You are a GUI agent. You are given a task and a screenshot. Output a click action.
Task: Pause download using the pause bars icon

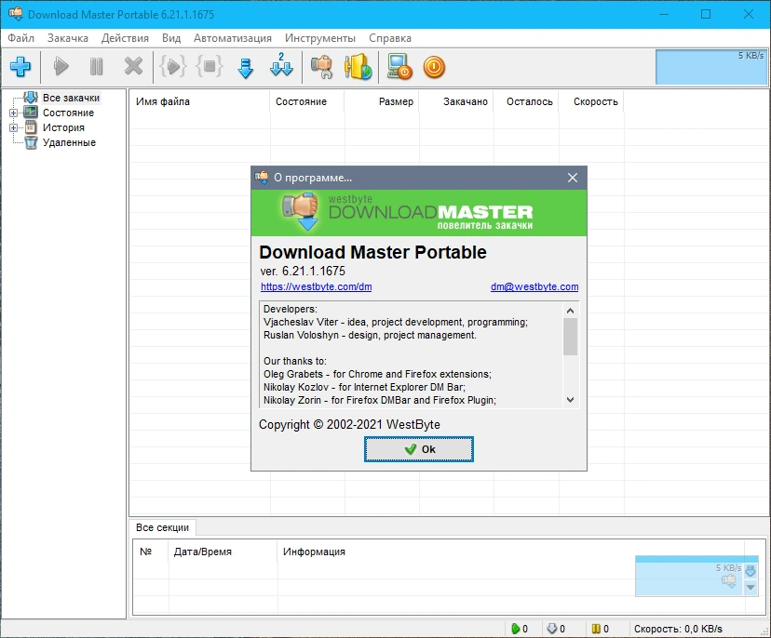[x=97, y=66]
